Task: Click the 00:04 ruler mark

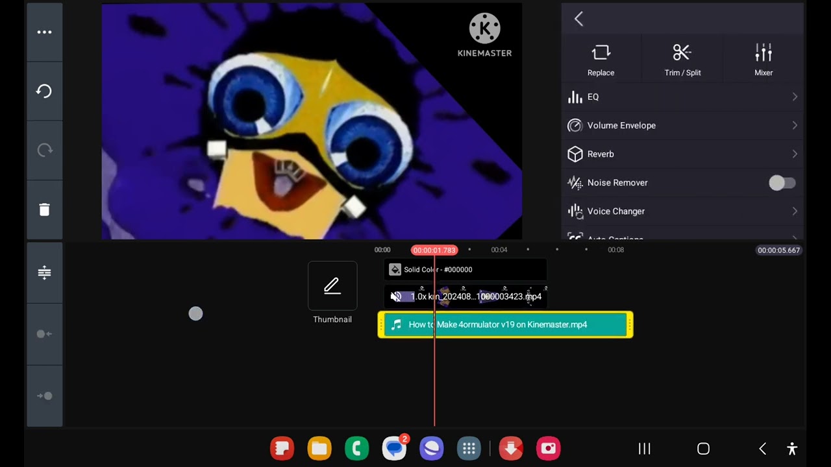Action: [499, 250]
